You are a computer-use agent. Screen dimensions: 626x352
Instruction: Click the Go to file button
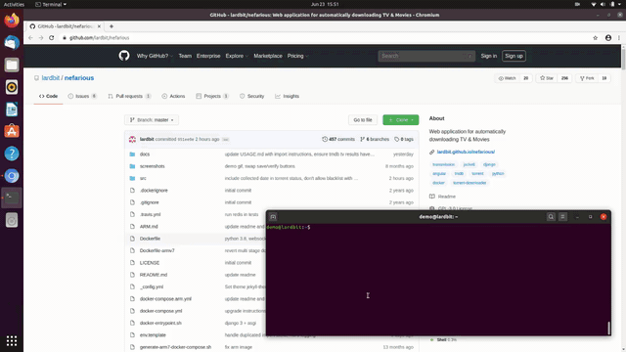[x=363, y=119]
